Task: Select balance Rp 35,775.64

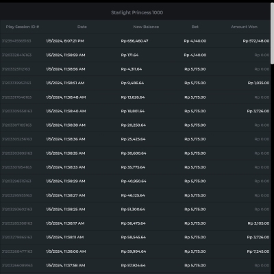Action: pos(133,167)
